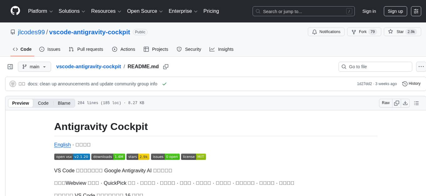Click the open vsx version badge

[72, 157]
